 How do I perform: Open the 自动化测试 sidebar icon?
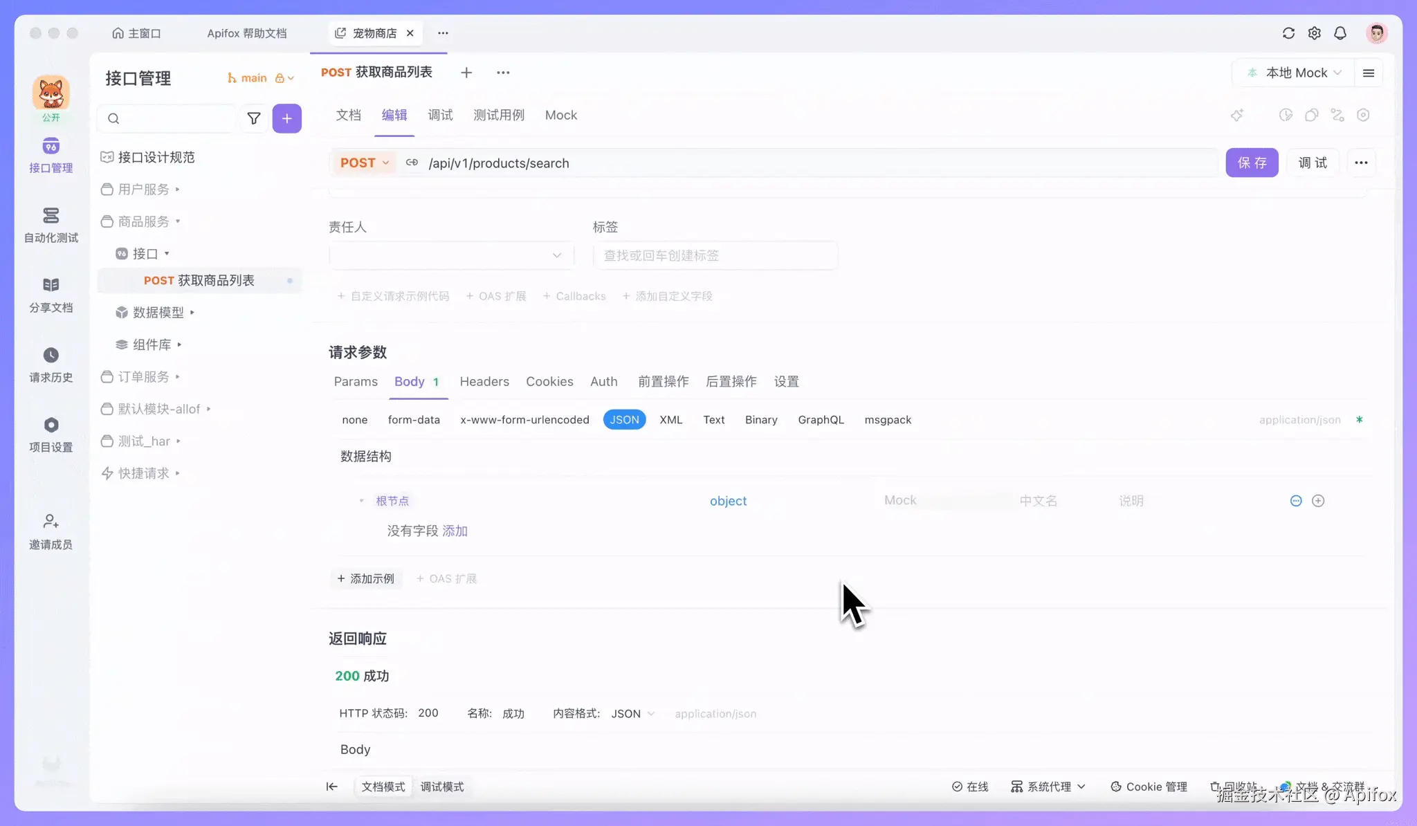[51, 216]
